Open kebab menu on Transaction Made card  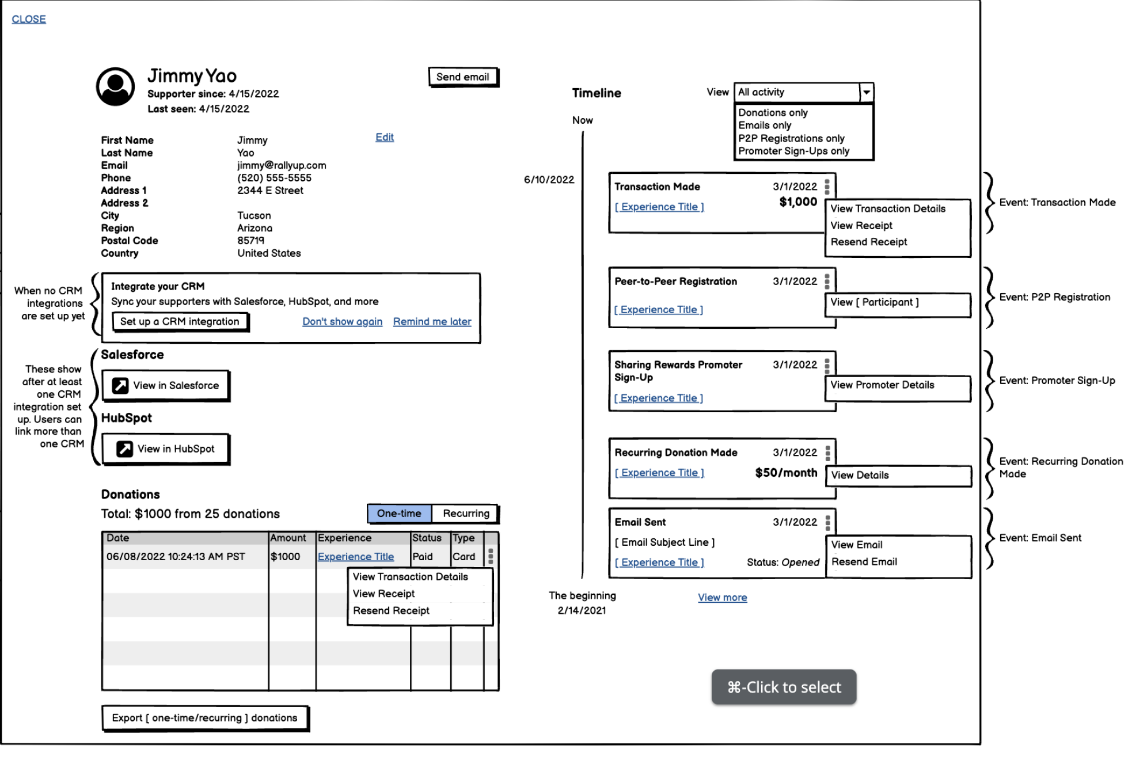click(827, 187)
